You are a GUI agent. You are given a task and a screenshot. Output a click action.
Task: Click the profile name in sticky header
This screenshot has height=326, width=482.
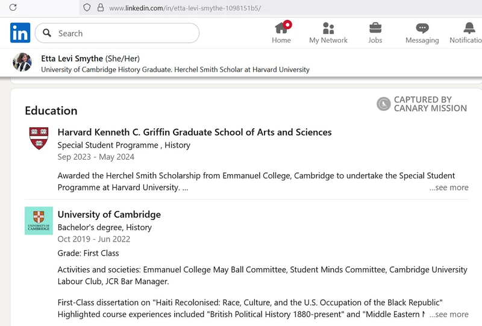72,58
